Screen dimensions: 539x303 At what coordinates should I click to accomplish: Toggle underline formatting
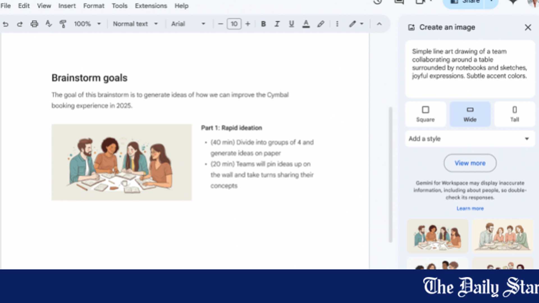tap(291, 24)
